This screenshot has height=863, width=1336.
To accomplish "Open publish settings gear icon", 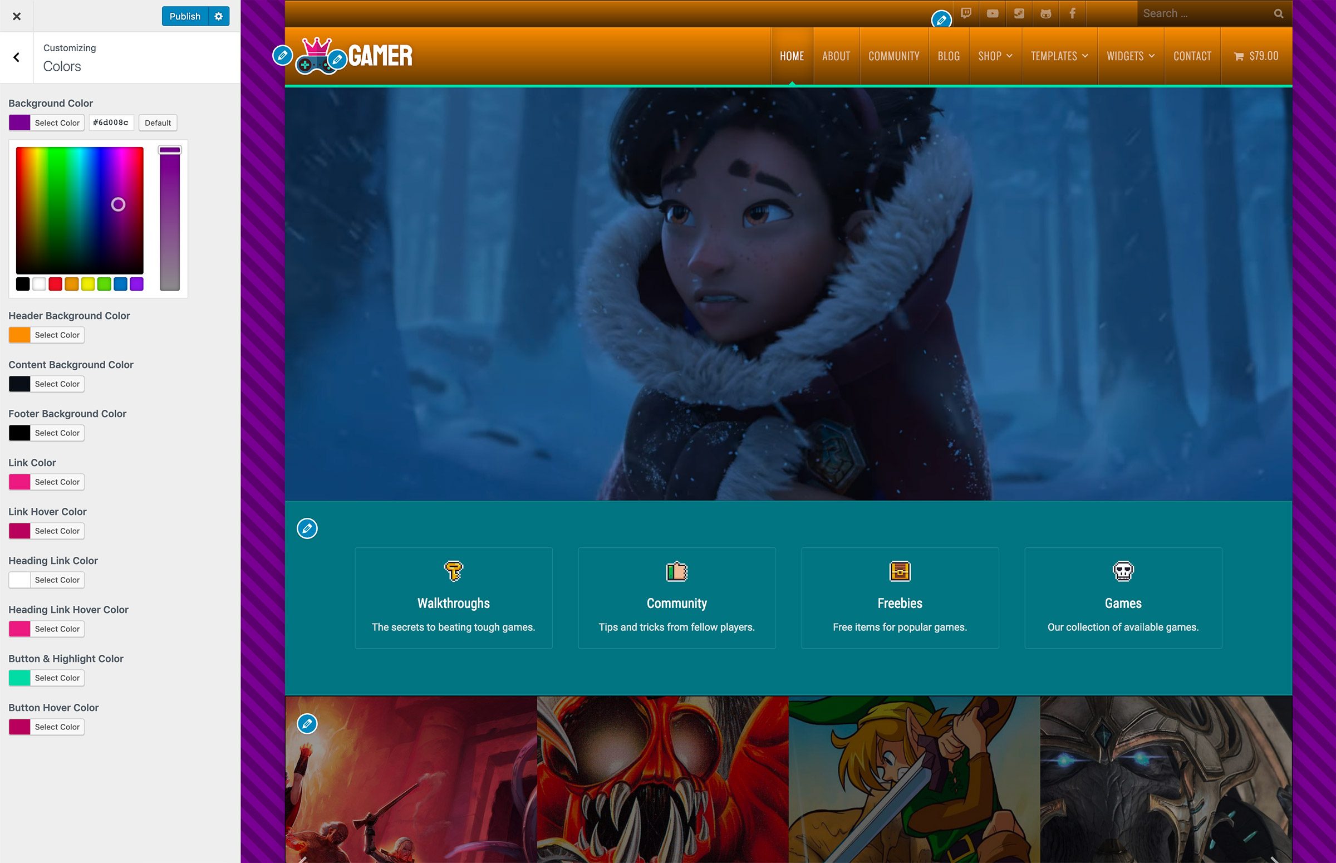I will point(219,16).
